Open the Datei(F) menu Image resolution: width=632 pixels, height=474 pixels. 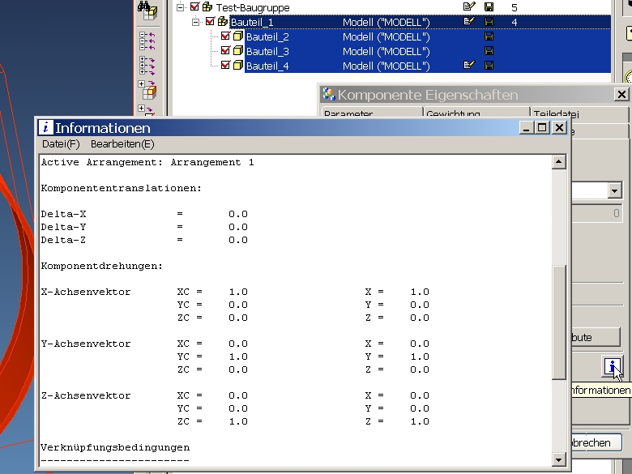pos(61,144)
